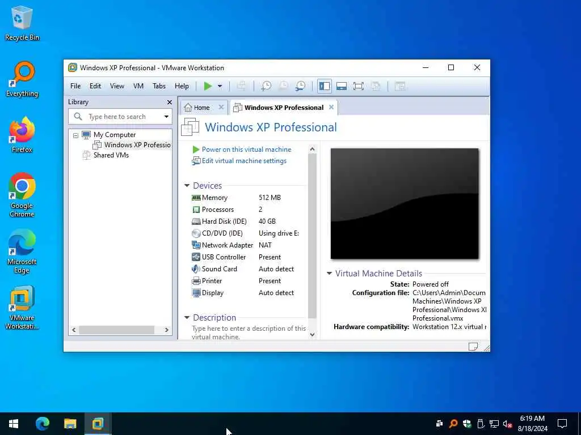Screen dimensions: 581x435
Task: Open the Tabs menu
Action: click(159, 86)
